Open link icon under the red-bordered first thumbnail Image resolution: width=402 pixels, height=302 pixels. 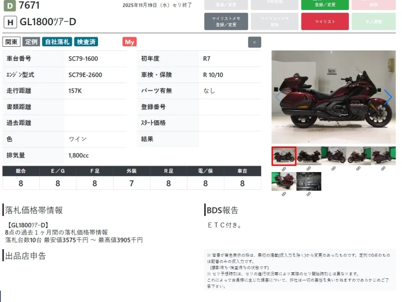click(284, 169)
